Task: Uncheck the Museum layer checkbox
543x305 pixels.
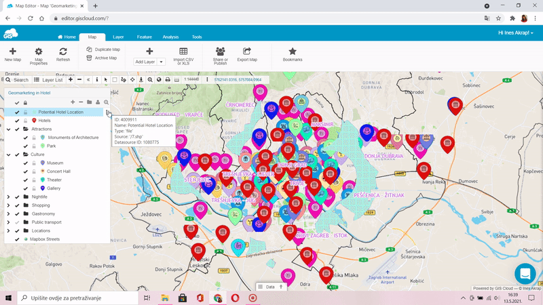Action: tap(26, 163)
